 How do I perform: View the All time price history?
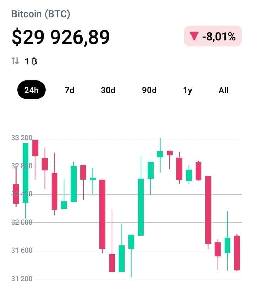pyautogui.click(x=223, y=90)
